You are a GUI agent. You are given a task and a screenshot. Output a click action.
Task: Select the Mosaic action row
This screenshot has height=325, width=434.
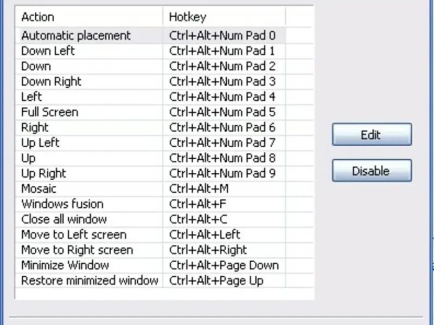click(39, 189)
